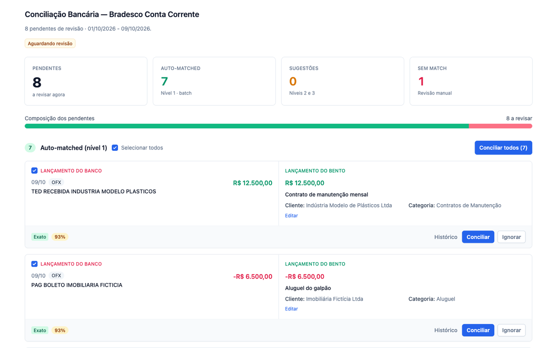Click the Exato badge on the TED RECEBIDA card

(x=40, y=237)
